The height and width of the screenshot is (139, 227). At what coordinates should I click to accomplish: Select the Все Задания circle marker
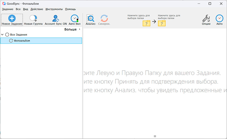coord(7,35)
